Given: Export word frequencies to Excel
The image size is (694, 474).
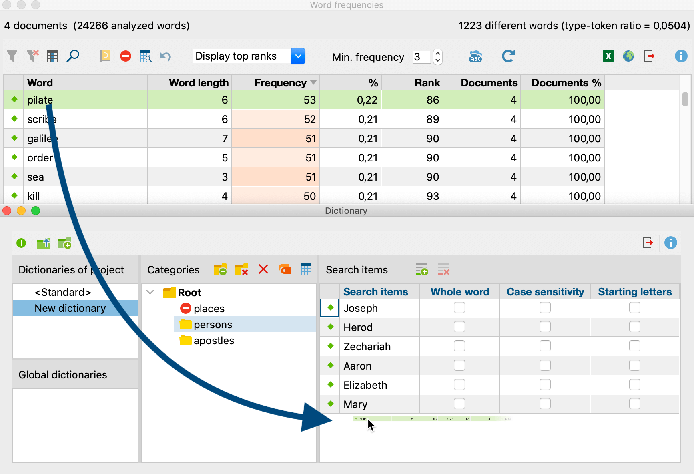Looking at the screenshot, I should [608, 56].
